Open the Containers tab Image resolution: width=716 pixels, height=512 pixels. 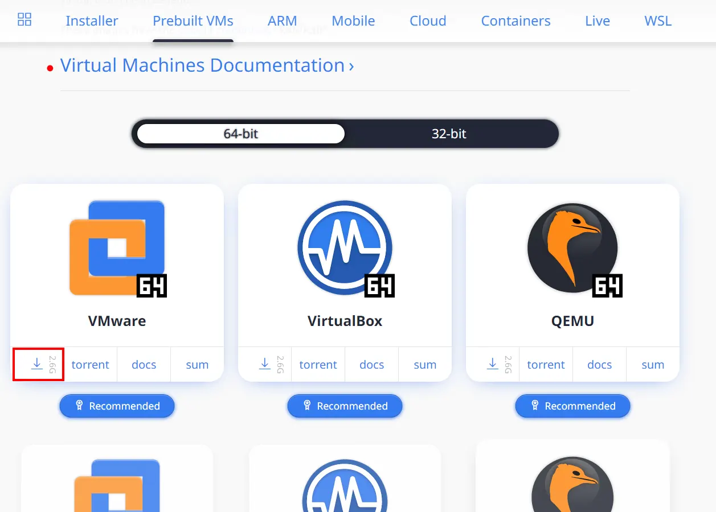coord(515,21)
